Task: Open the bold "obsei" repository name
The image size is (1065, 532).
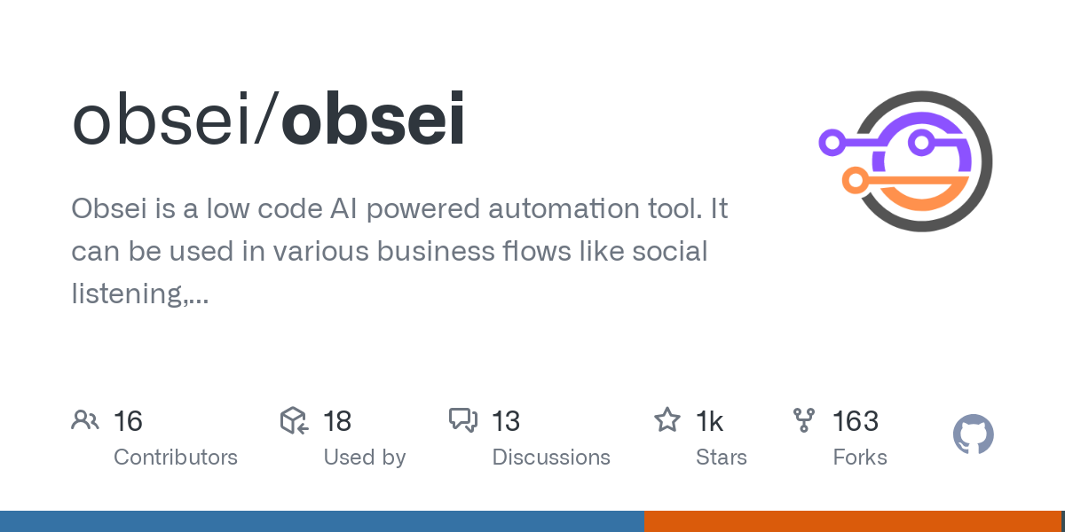Action: [x=373, y=121]
